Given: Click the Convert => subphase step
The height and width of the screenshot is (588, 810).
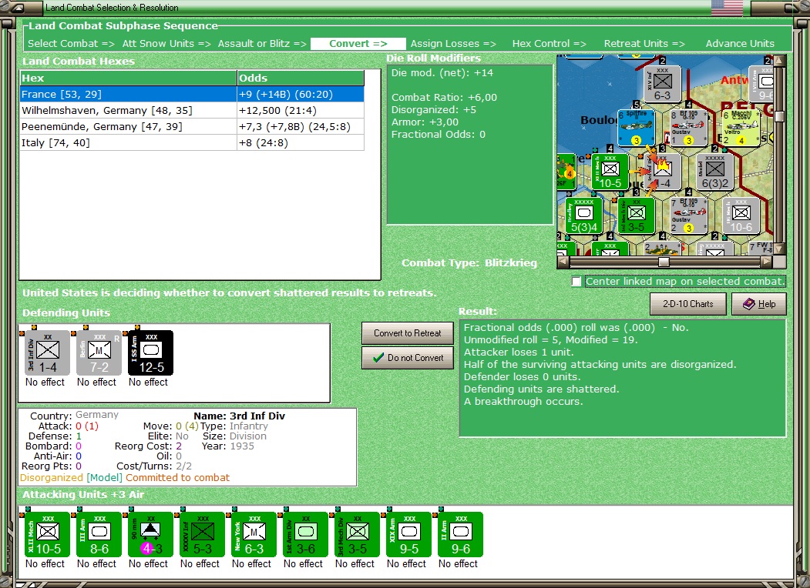Looking at the screenshot, I should (358, 44).
